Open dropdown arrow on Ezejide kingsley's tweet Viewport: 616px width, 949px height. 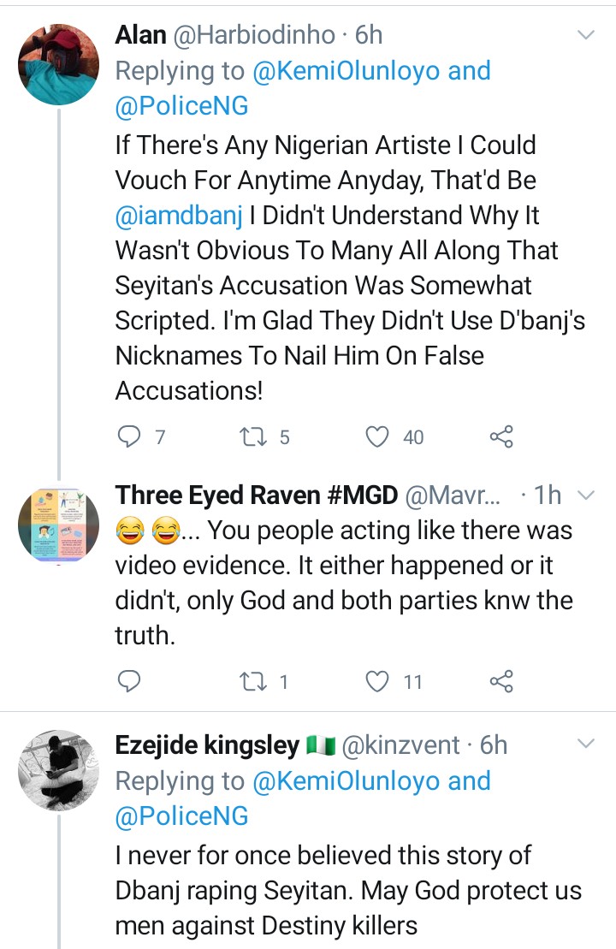pyautogui.click(x=586, y=744)
